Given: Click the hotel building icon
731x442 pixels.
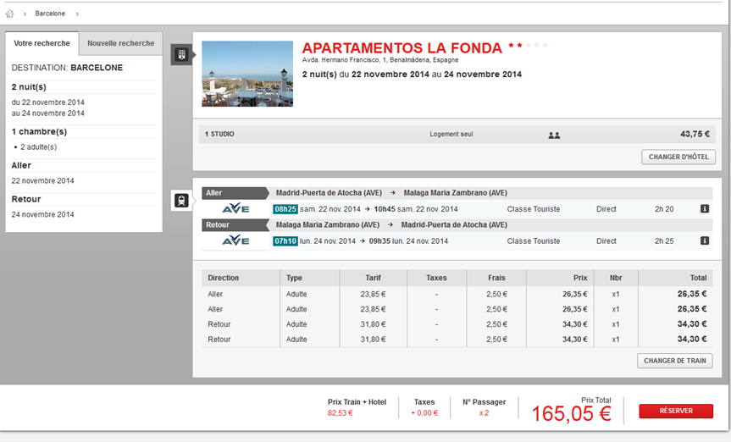Looking at the screenshot, I should (180, 55).
